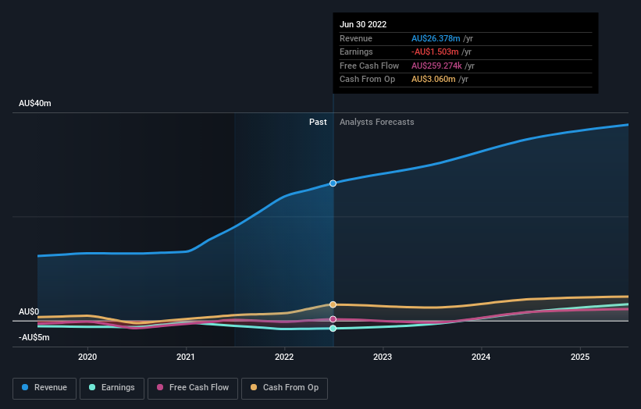Click the 2024 x-axis label
Image resolution: width=641 pixels, height=409 pixels.
[x=481, y=357]
